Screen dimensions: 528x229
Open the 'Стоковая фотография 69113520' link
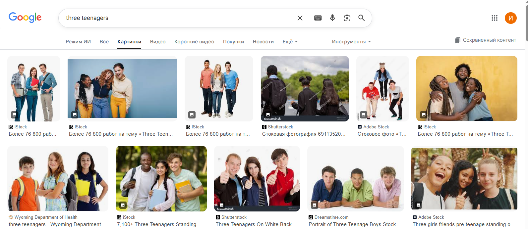tap(304, 134)
